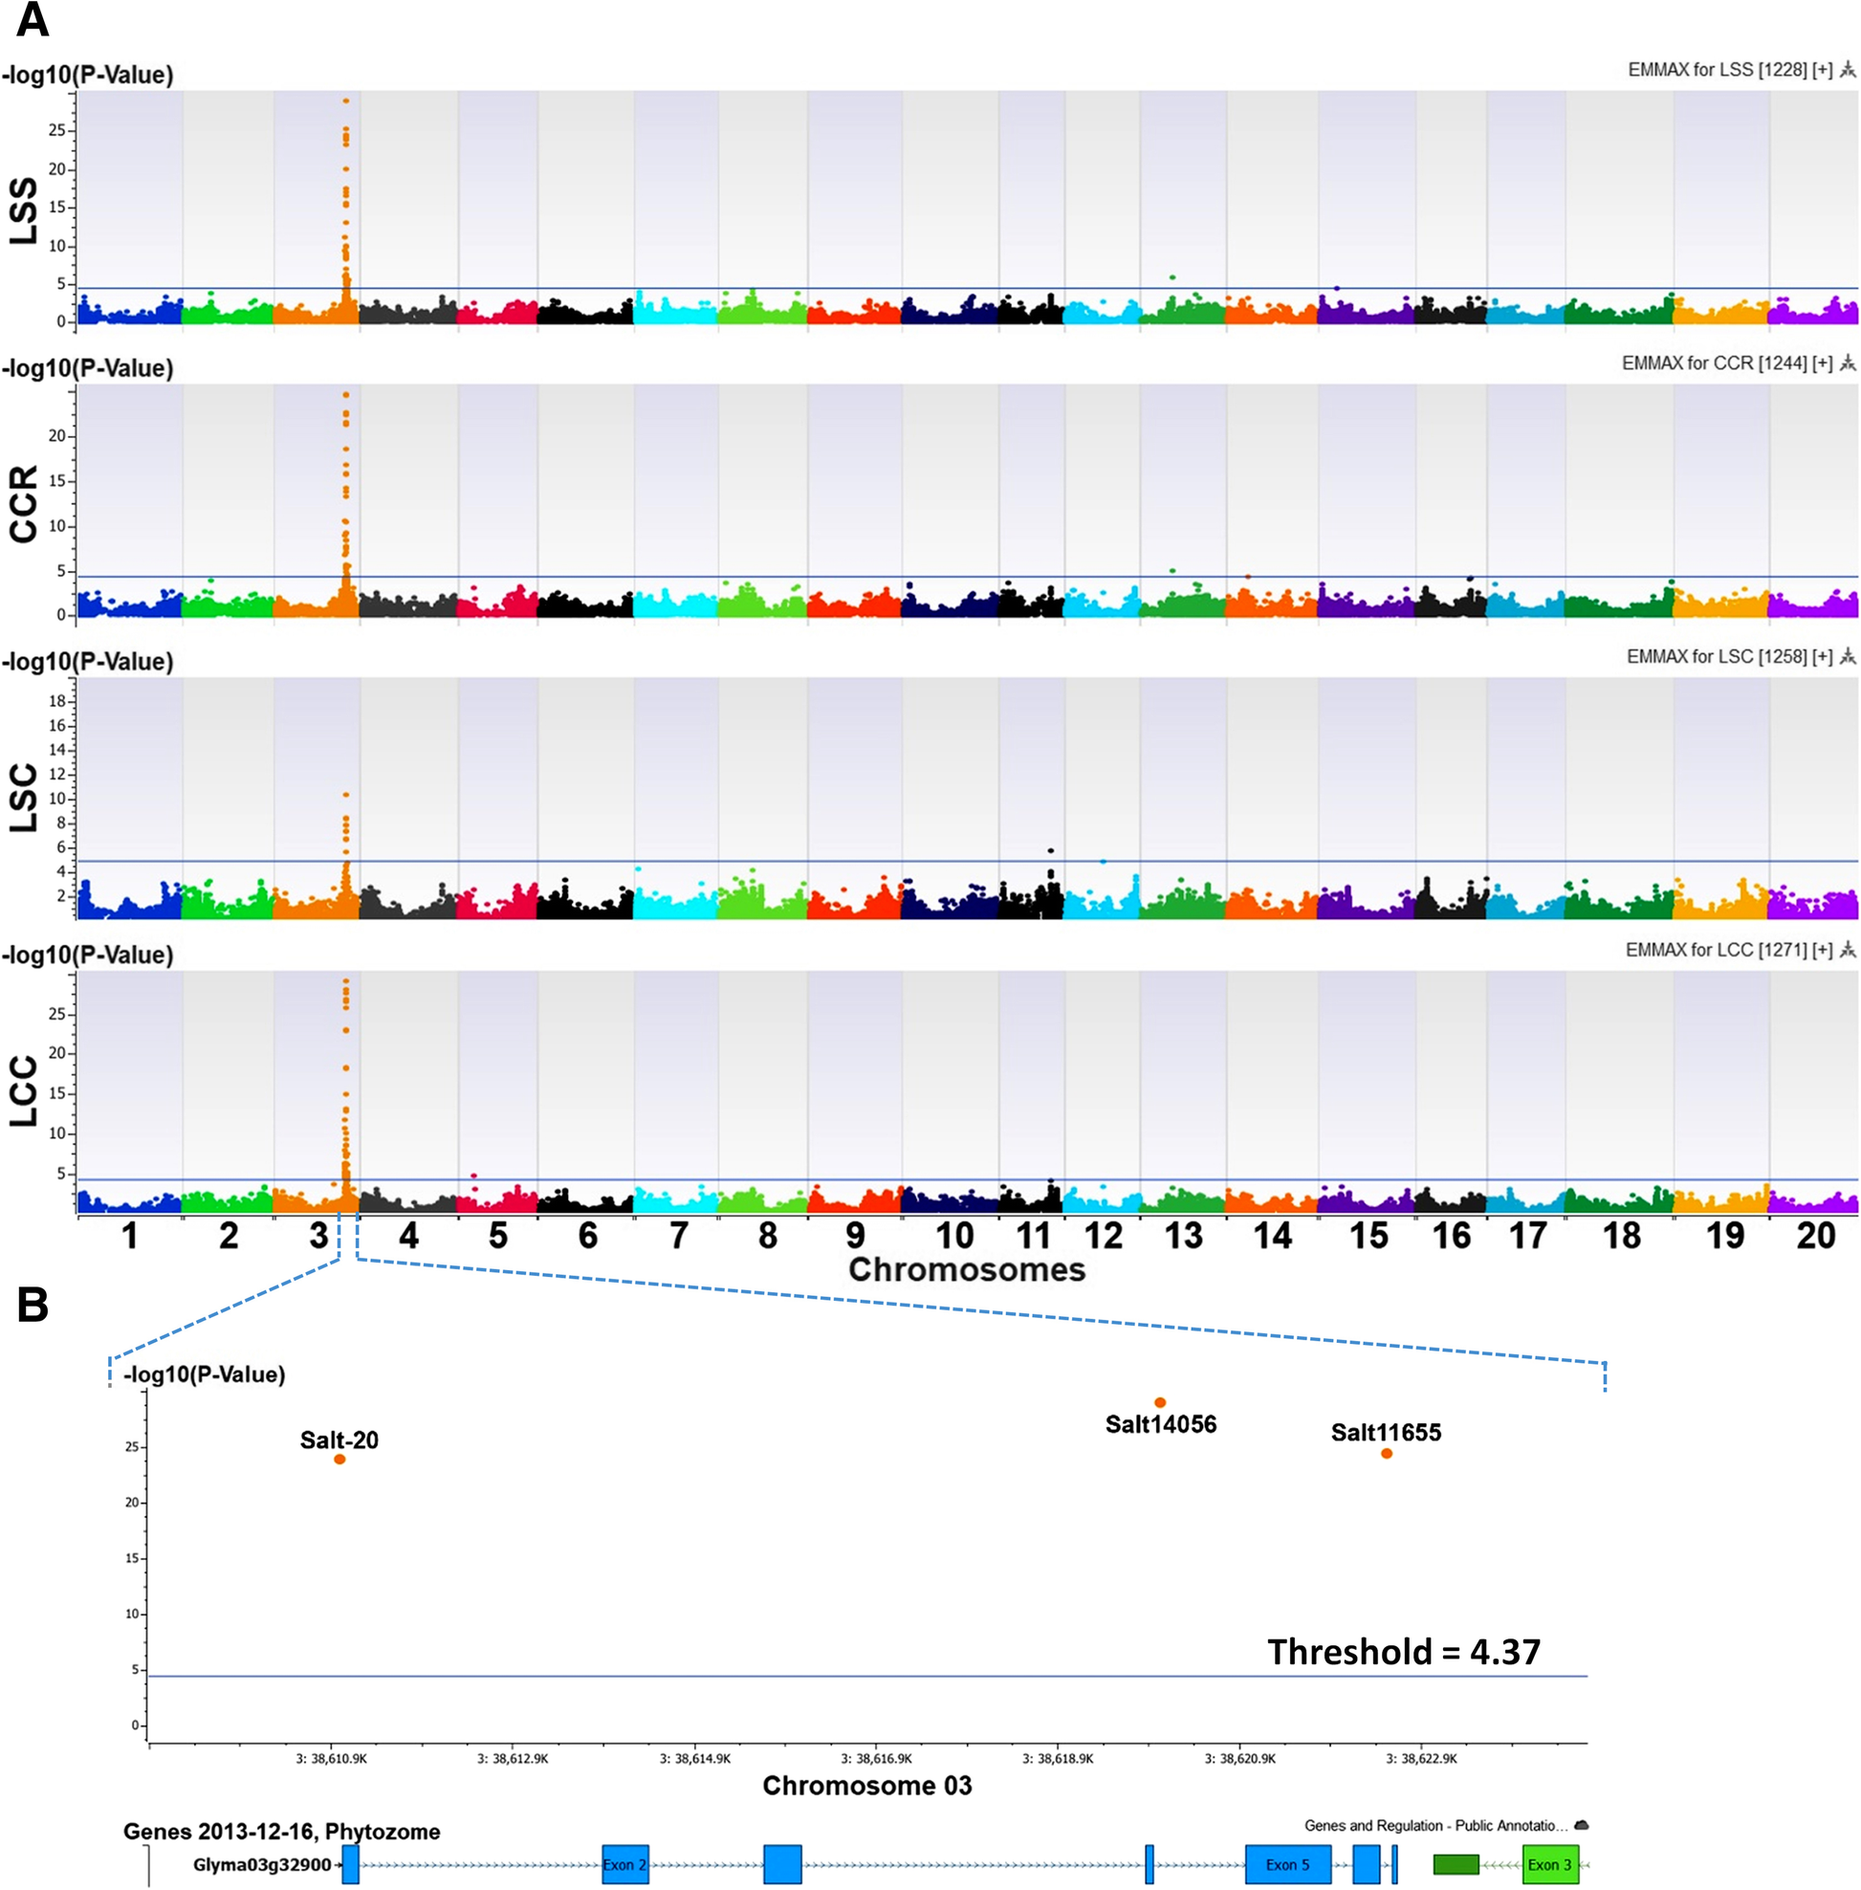Click the 'Genes 2013-12-16, Phytozome' track title
Viewport: 1861px width, 1890px height.
click(281, 1832)
